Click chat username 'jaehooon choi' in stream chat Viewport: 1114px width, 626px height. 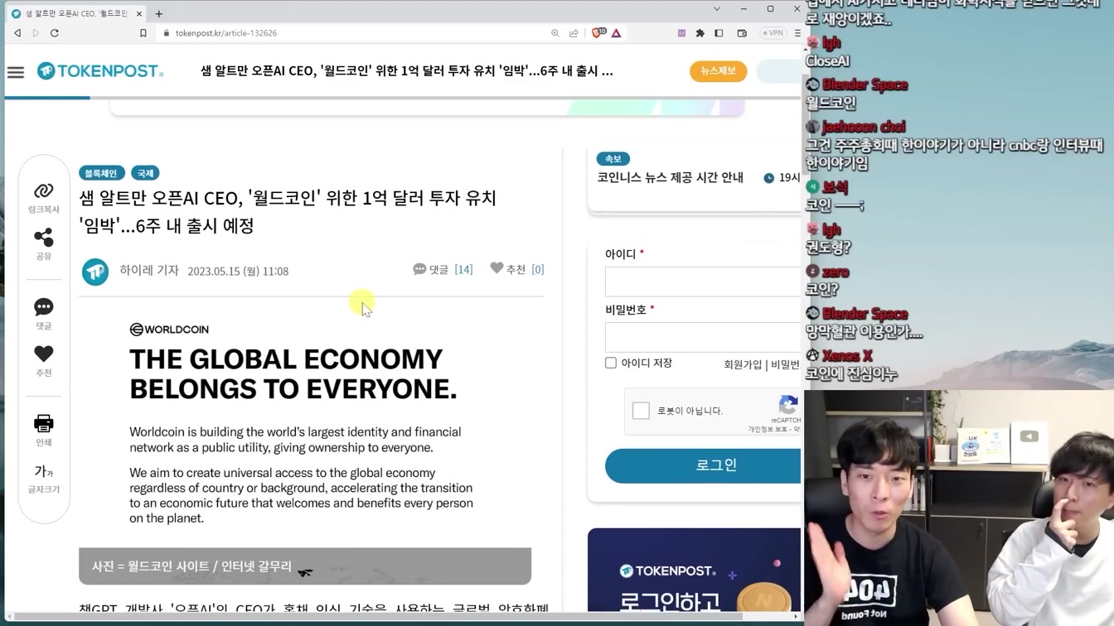(x=863, y=127)
